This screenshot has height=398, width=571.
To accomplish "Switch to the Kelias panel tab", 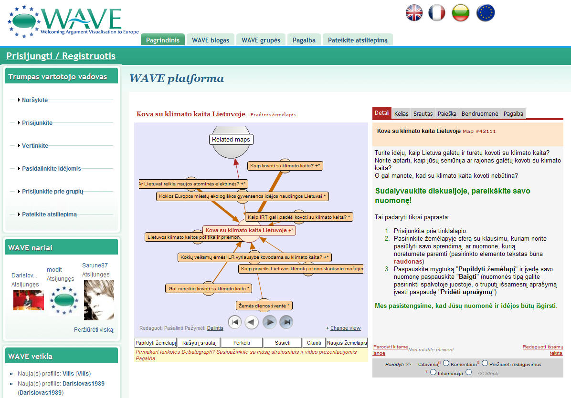I will [x=402, y=114].
